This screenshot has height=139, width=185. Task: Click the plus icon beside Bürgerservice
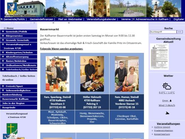(x=3, y=36)
